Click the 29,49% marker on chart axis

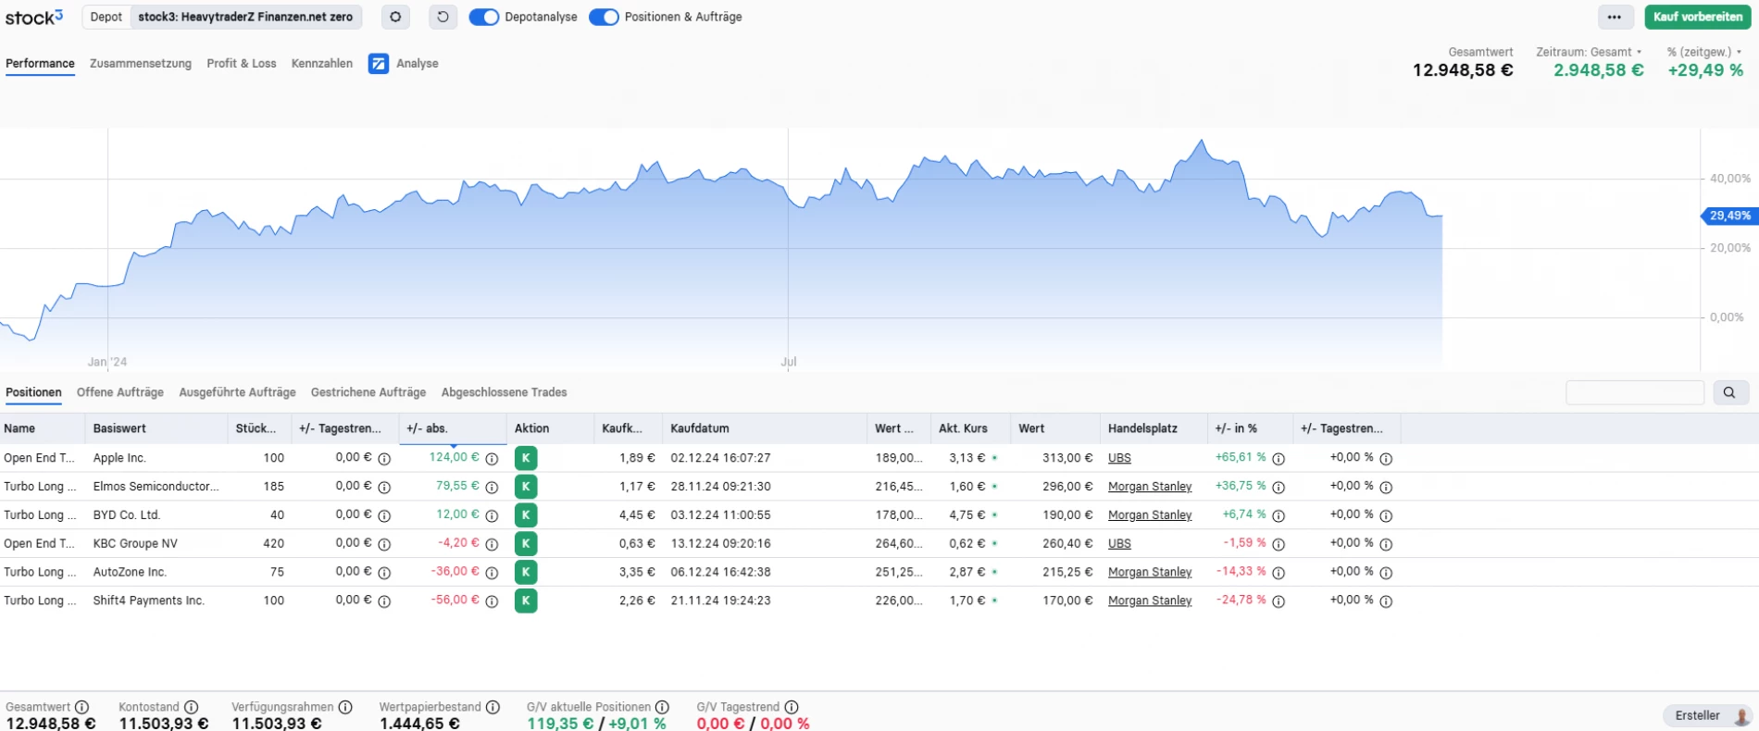pyautogui.click(x=1729, y=216)
